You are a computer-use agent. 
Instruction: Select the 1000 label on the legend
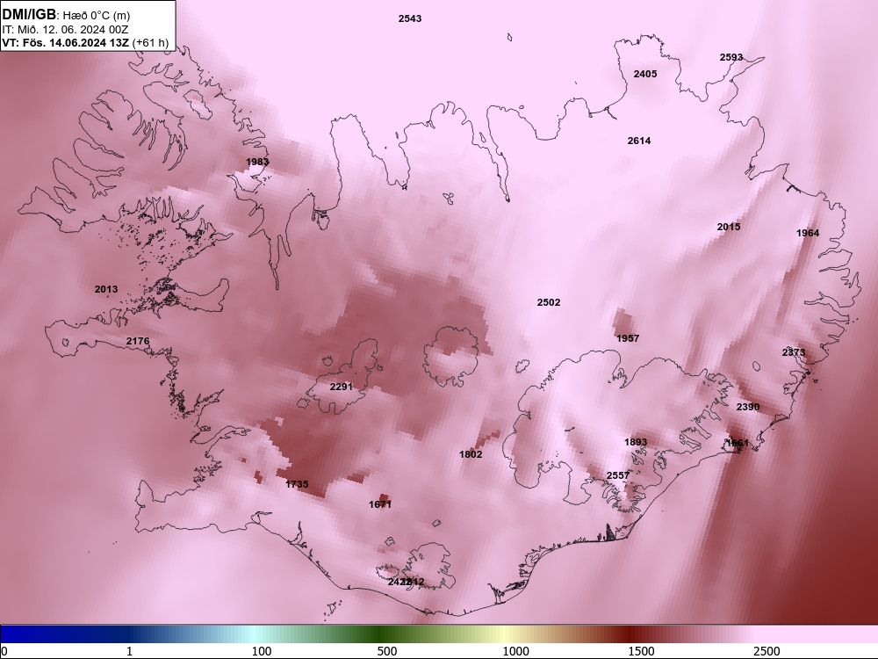515,652
